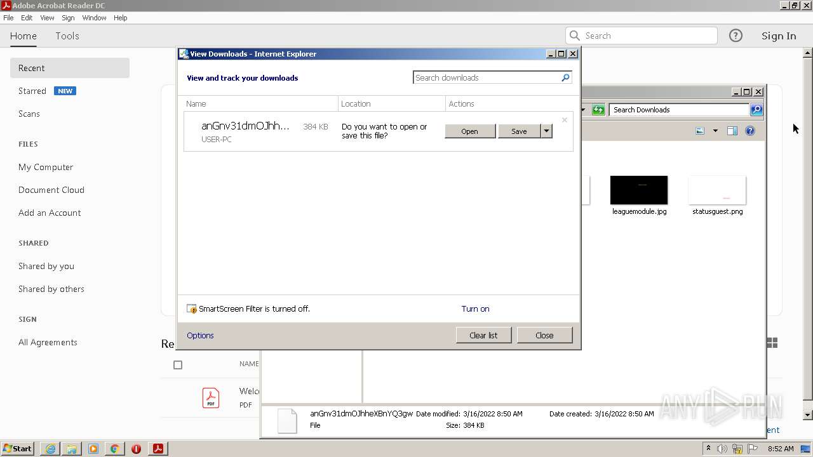Open Windows Explorer folder taskbar icon

(72, 448)
